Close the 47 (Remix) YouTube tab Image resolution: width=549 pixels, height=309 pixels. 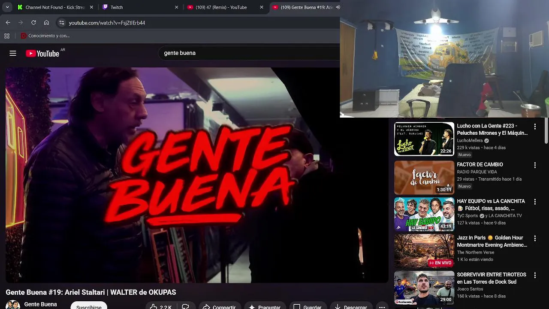point(262,7)
